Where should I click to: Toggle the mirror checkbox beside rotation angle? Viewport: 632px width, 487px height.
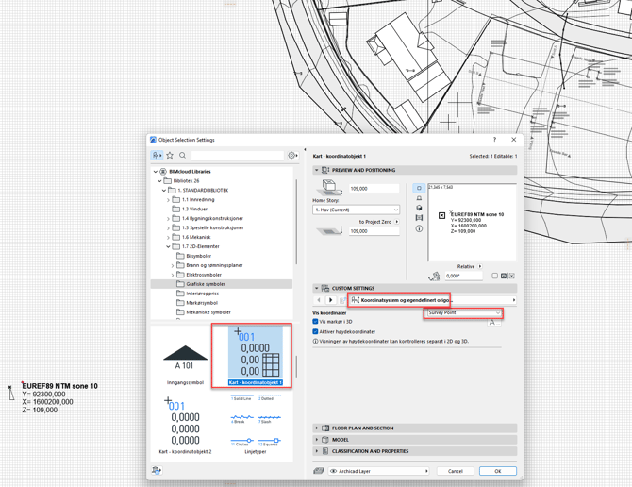coord(494,277)
